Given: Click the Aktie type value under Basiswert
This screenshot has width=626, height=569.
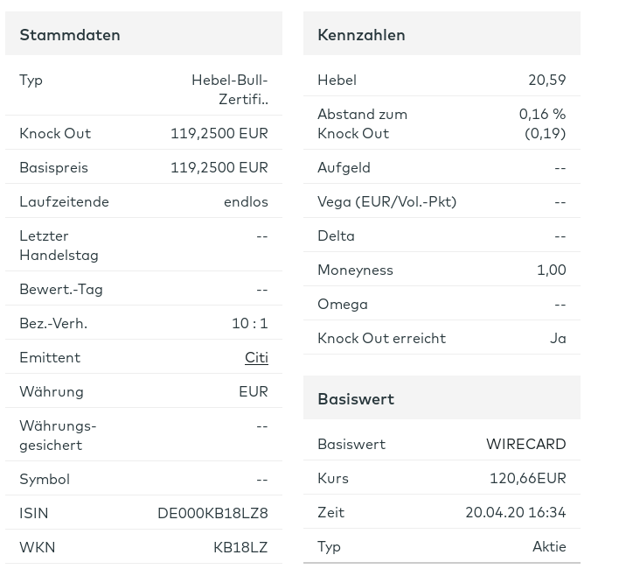Looking at the screenshot, I should 549,546.
